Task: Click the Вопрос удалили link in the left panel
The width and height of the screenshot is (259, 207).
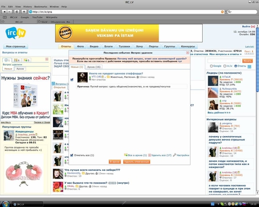Action: [12, 64]
